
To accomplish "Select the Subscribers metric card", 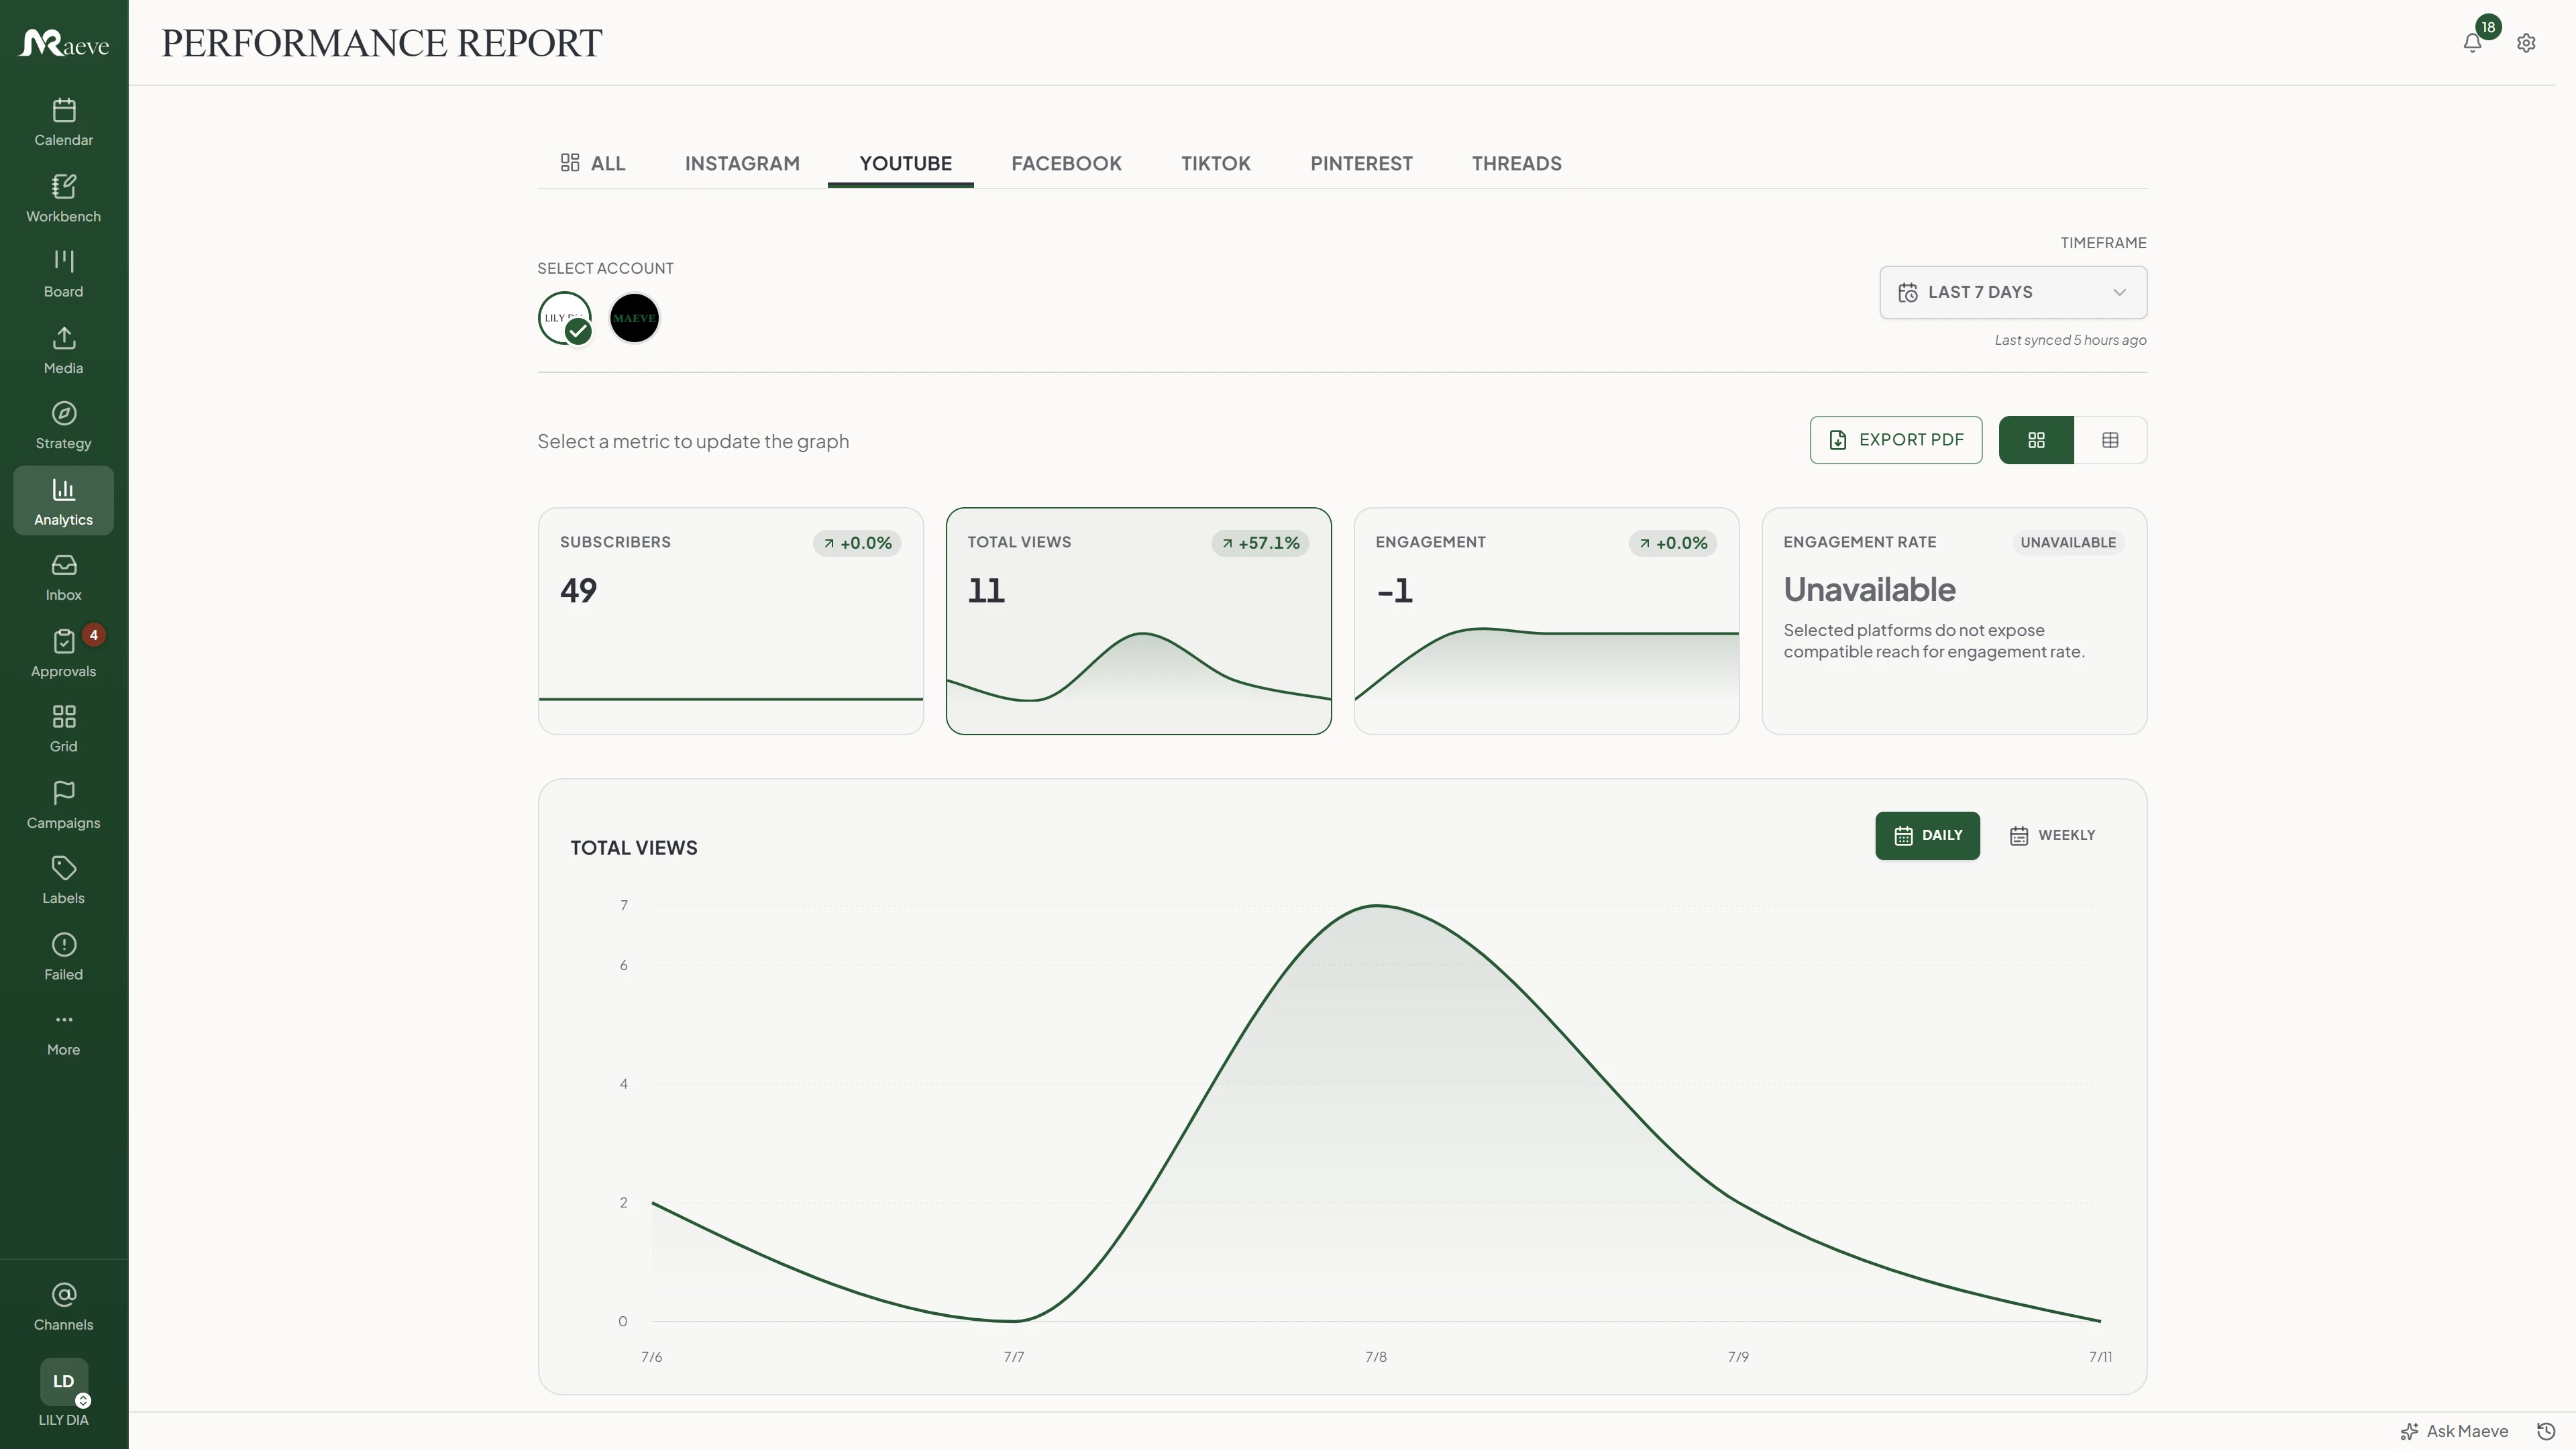I will point(731,621).
